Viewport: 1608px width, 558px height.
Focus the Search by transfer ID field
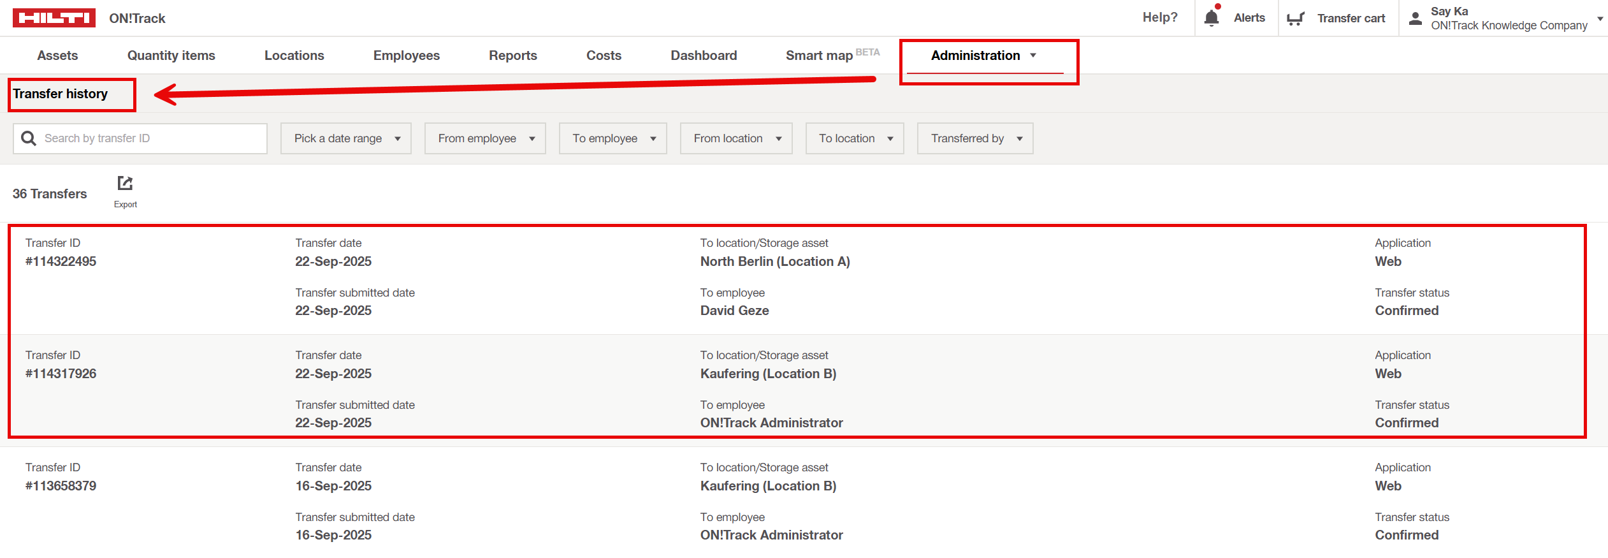(x=140, y=138)
